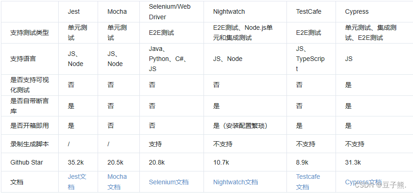
Task: Select the Selenium/WebDriver column header
Action: pyautogui.click(x=170, y=11)
